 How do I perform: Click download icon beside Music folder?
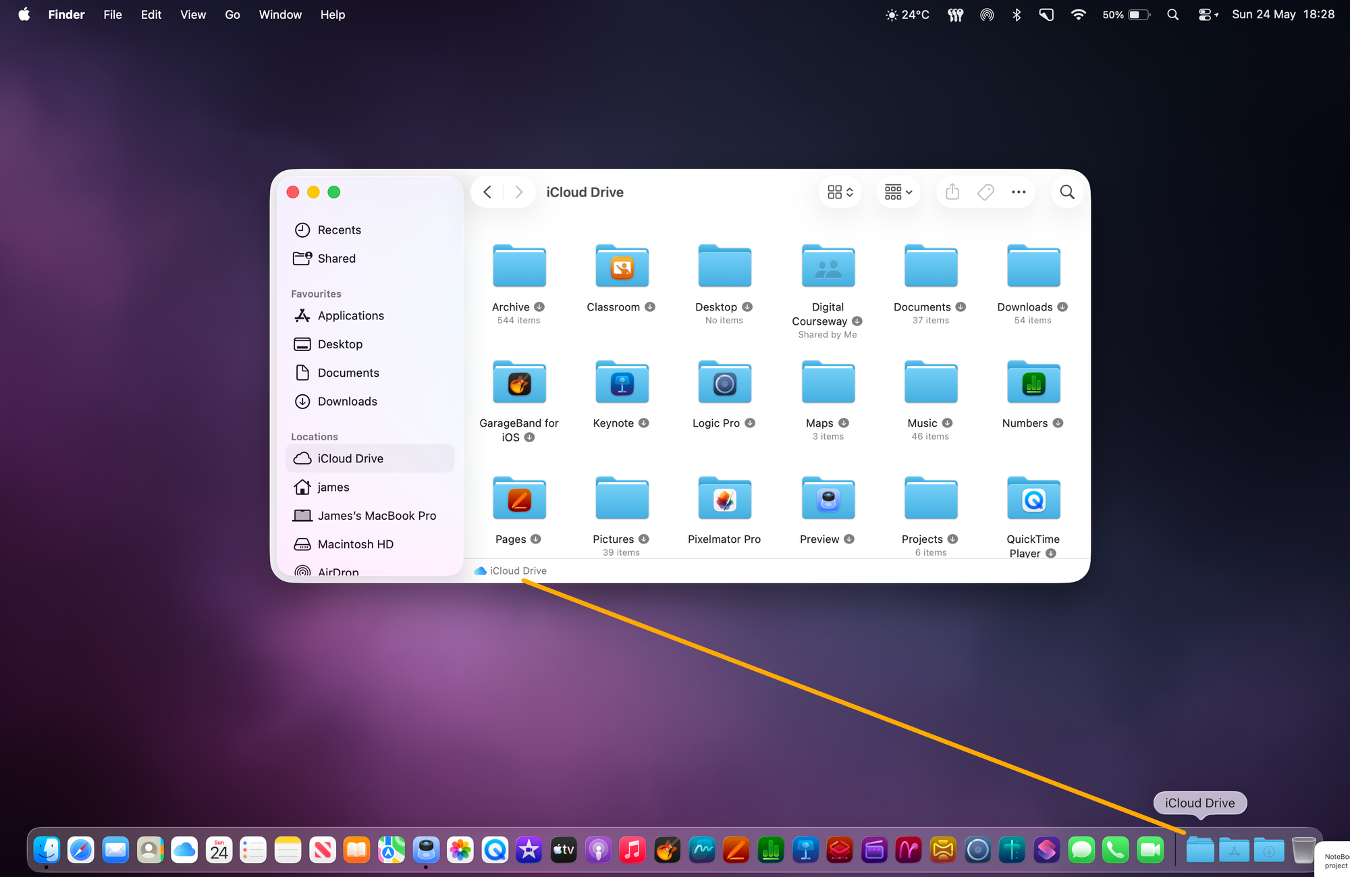click(947, 423)
